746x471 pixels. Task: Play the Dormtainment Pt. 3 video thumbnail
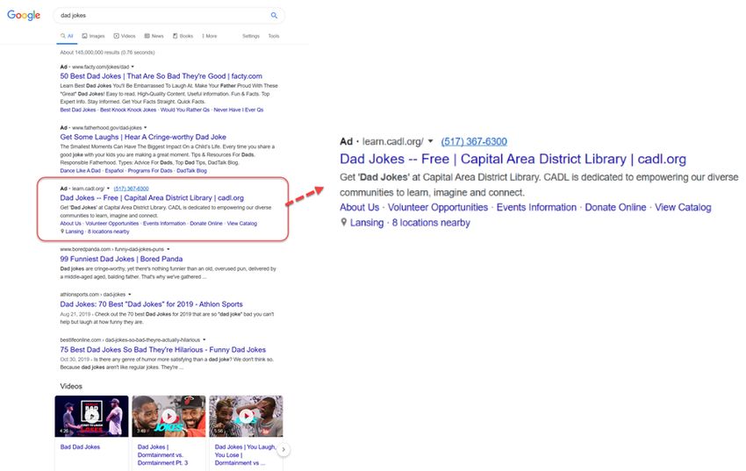(169, 416)
